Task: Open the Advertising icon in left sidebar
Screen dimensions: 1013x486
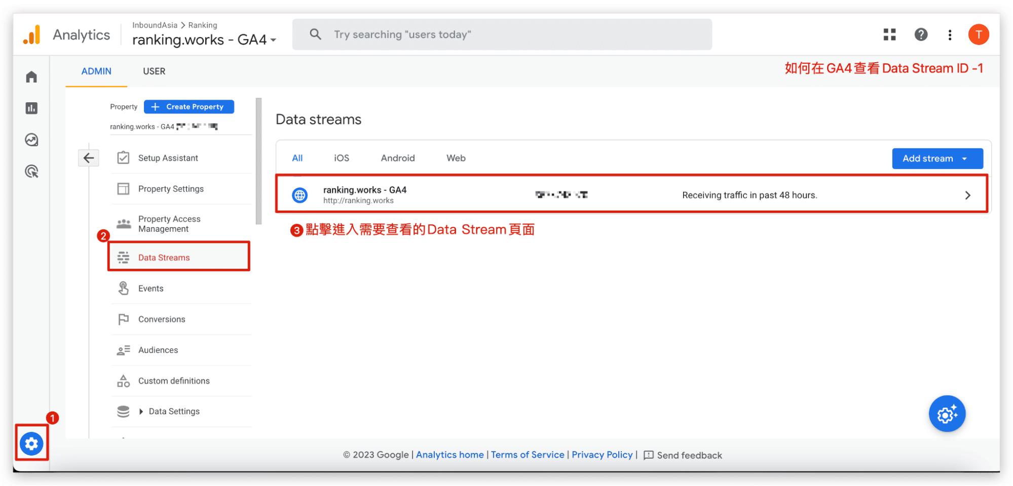Action: coord(31,172)
